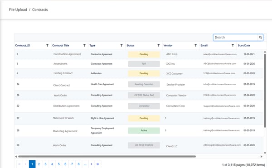This screenshot has height=168, width=272.
Task: Open filter for Contract Title column
Action: point(84,45)
